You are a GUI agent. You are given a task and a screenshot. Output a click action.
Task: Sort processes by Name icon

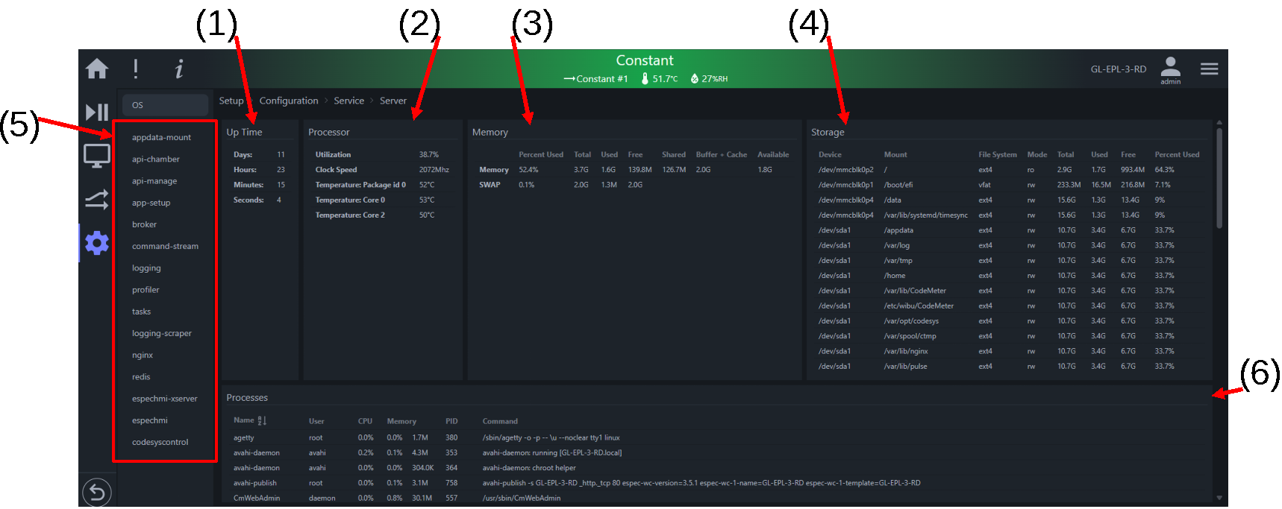tap(262, 420)
